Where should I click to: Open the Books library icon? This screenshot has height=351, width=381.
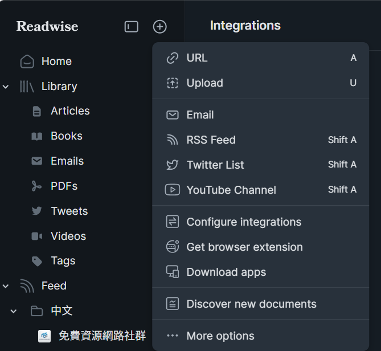37,136
